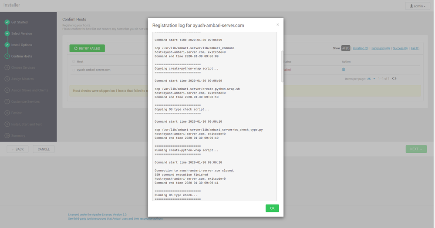
Task: Click the Action column header
Action: point(346,62)
